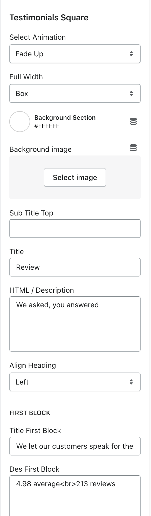Viewport: 151px width, 516px height.
Task: Click the HTML / Description text area
Action: 75,324
